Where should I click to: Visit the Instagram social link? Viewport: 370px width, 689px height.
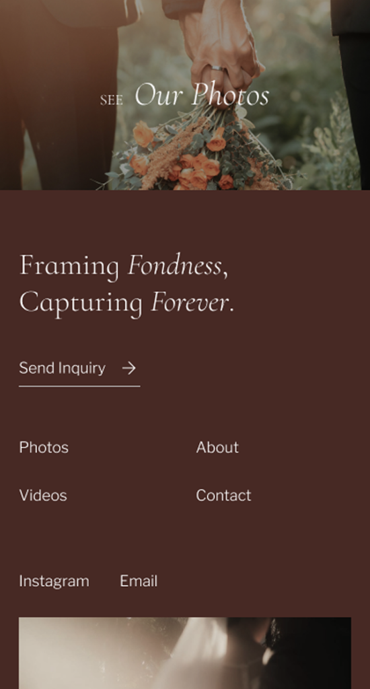click(x=54, y=581)
